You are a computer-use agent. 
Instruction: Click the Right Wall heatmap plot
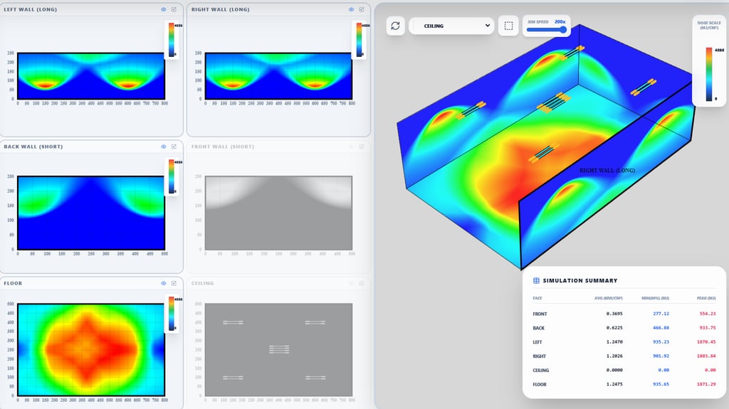pos(278,76)
